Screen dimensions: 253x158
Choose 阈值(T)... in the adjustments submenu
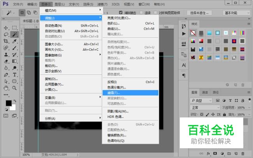pos(130,93)
